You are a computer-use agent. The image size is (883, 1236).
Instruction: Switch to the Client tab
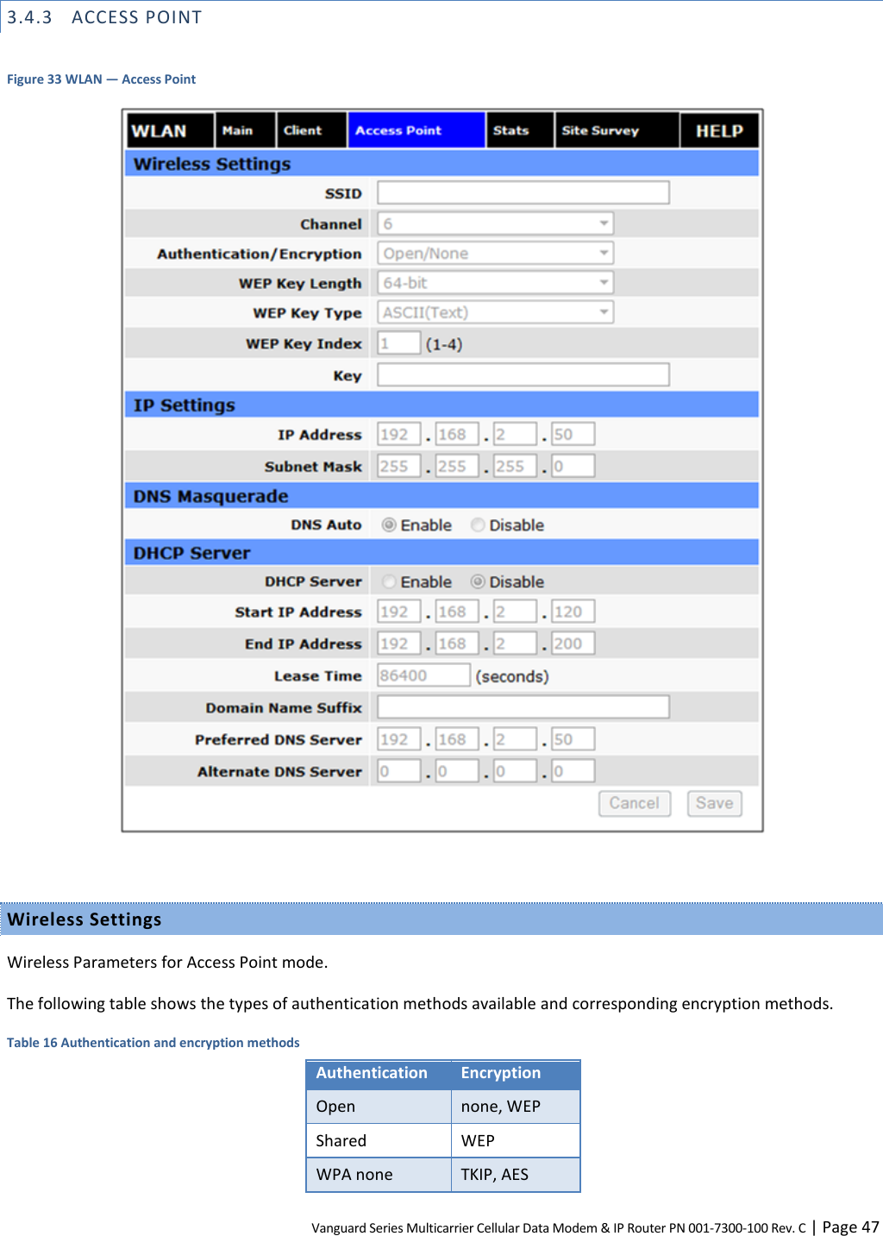pyautogui.click(x=311, y=130)
